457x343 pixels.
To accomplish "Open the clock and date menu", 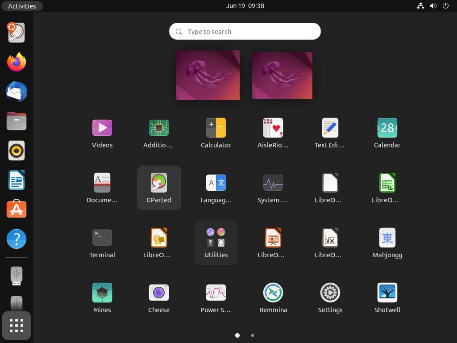I will 245,6.
